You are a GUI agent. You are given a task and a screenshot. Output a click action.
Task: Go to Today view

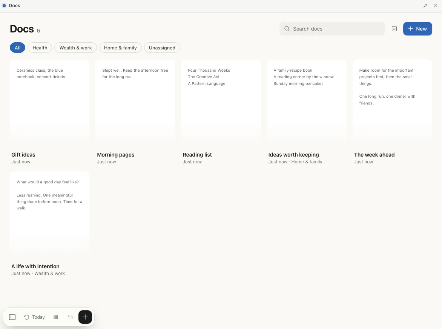click(34, 317)
